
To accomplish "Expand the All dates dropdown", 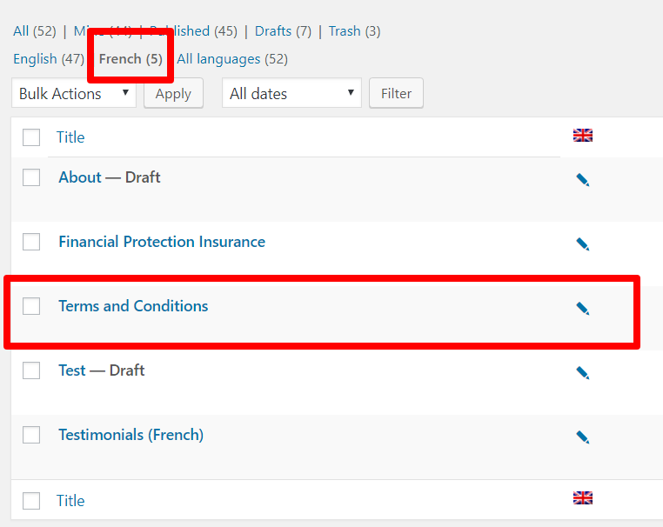I will tap(291, 94).
